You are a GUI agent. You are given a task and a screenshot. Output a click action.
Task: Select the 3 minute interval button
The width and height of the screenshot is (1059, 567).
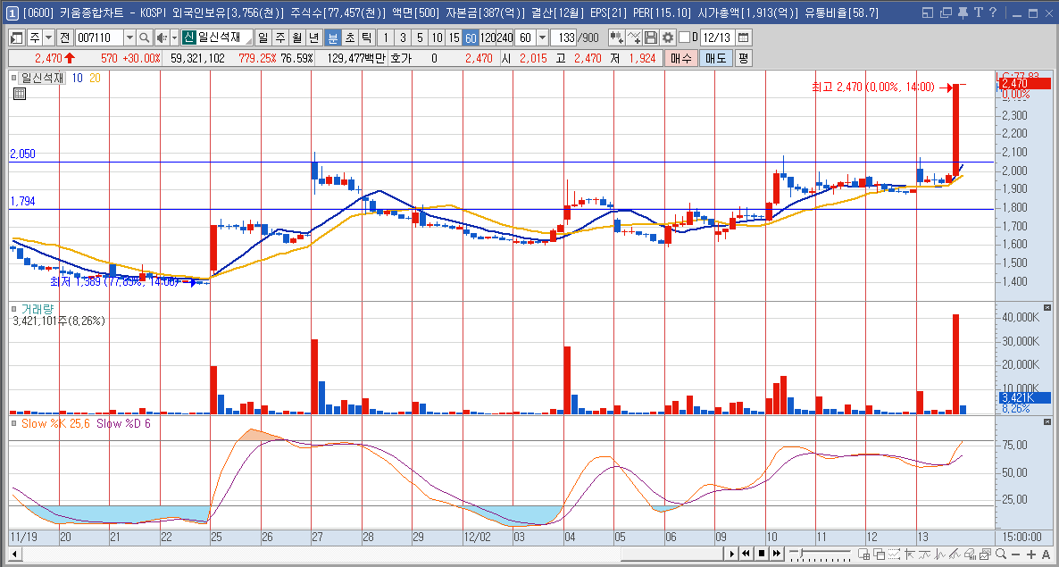[403, 38]
